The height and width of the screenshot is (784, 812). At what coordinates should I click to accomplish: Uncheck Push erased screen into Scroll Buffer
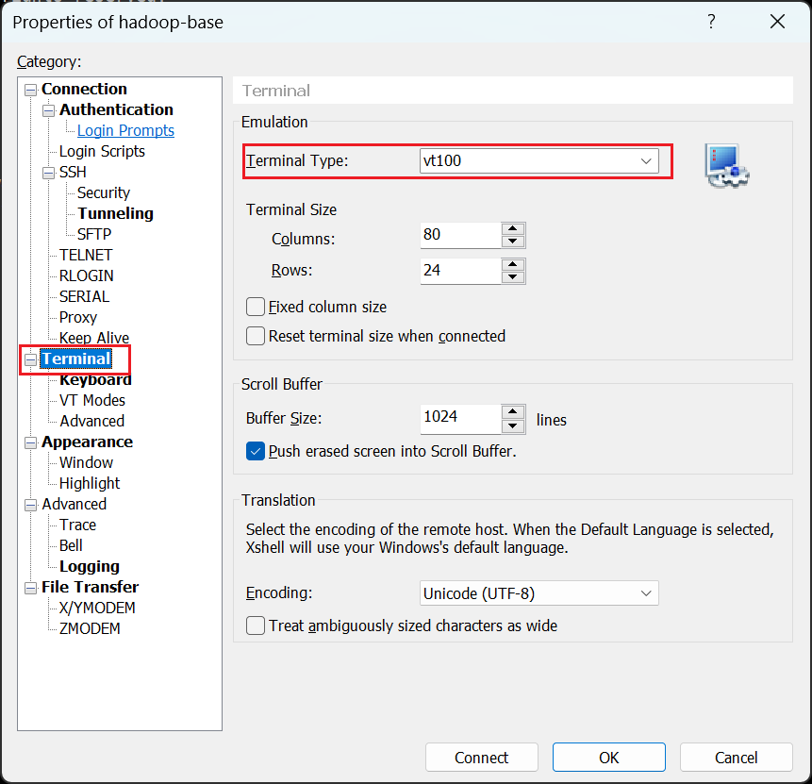pos(256,451)
